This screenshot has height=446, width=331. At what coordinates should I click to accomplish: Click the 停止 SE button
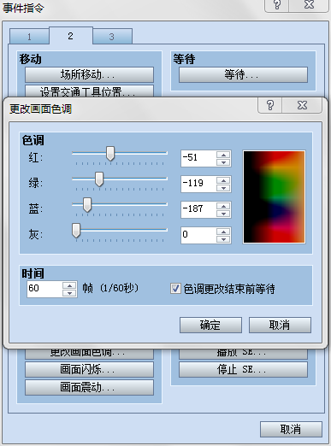pos(243,369)
